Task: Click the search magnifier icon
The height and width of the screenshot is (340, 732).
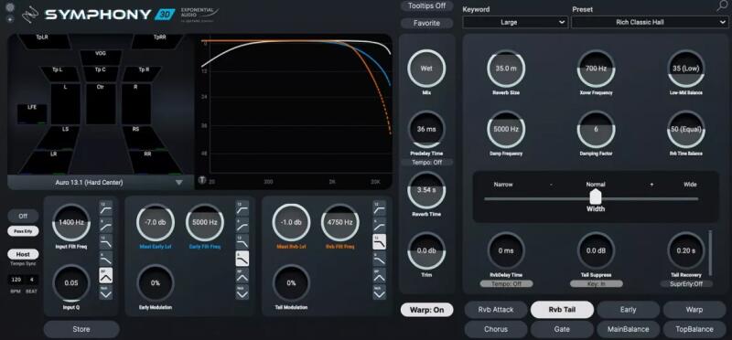Action: click(x=722, y=6)
